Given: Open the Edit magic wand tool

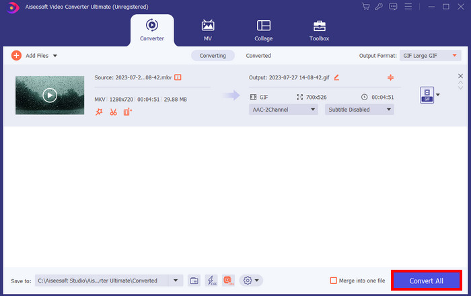Looking at the screenshot, I should pos(99,112).
